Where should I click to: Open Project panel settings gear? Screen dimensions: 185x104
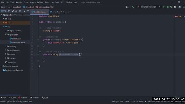point(24,11)
